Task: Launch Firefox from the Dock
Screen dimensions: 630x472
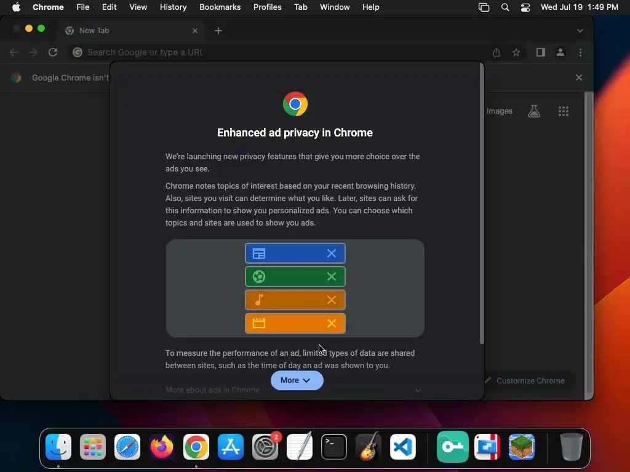Action: coord(162,447)
